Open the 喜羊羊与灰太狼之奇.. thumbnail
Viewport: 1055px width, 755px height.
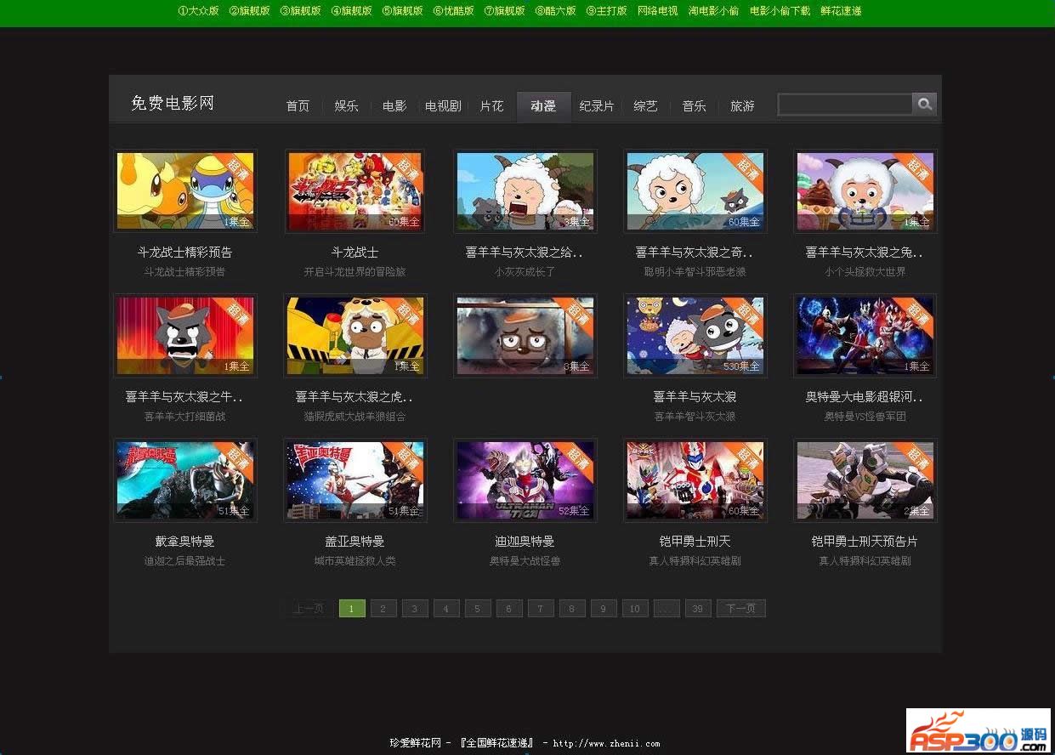coord(695,191)
